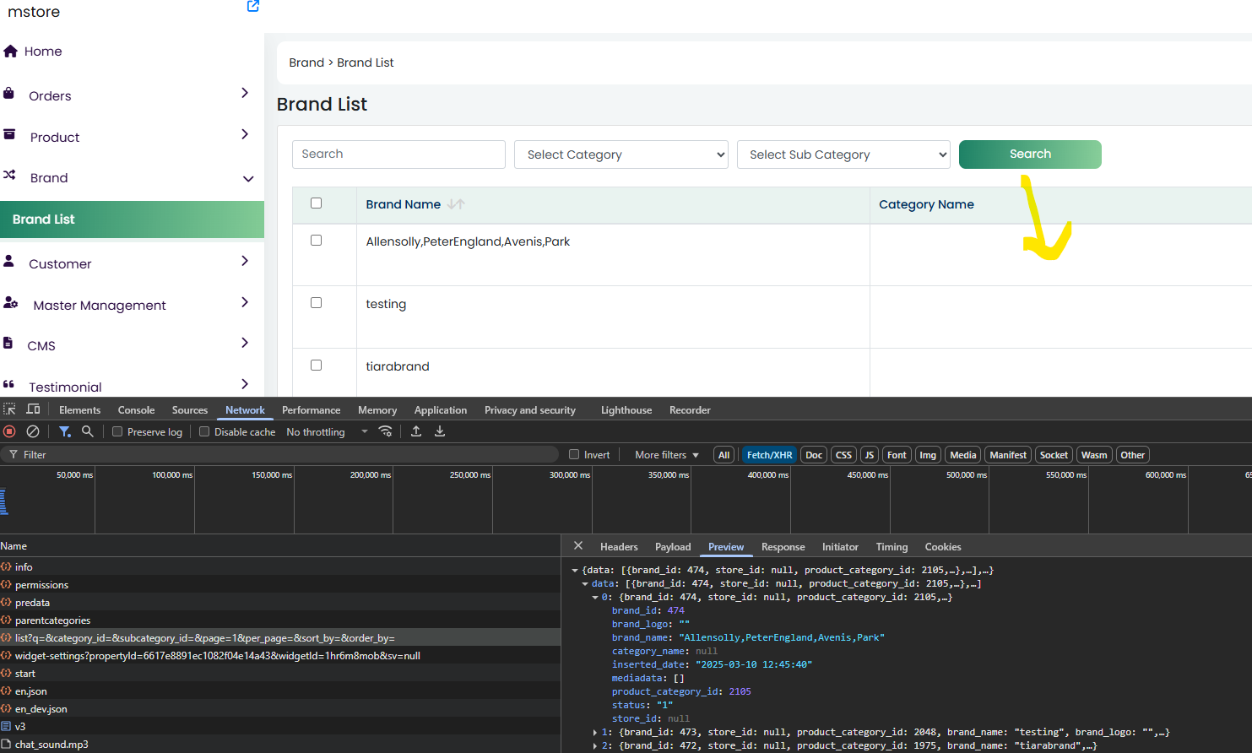
Task: Check the tiarabrand row checkbox
Action: 316,366
